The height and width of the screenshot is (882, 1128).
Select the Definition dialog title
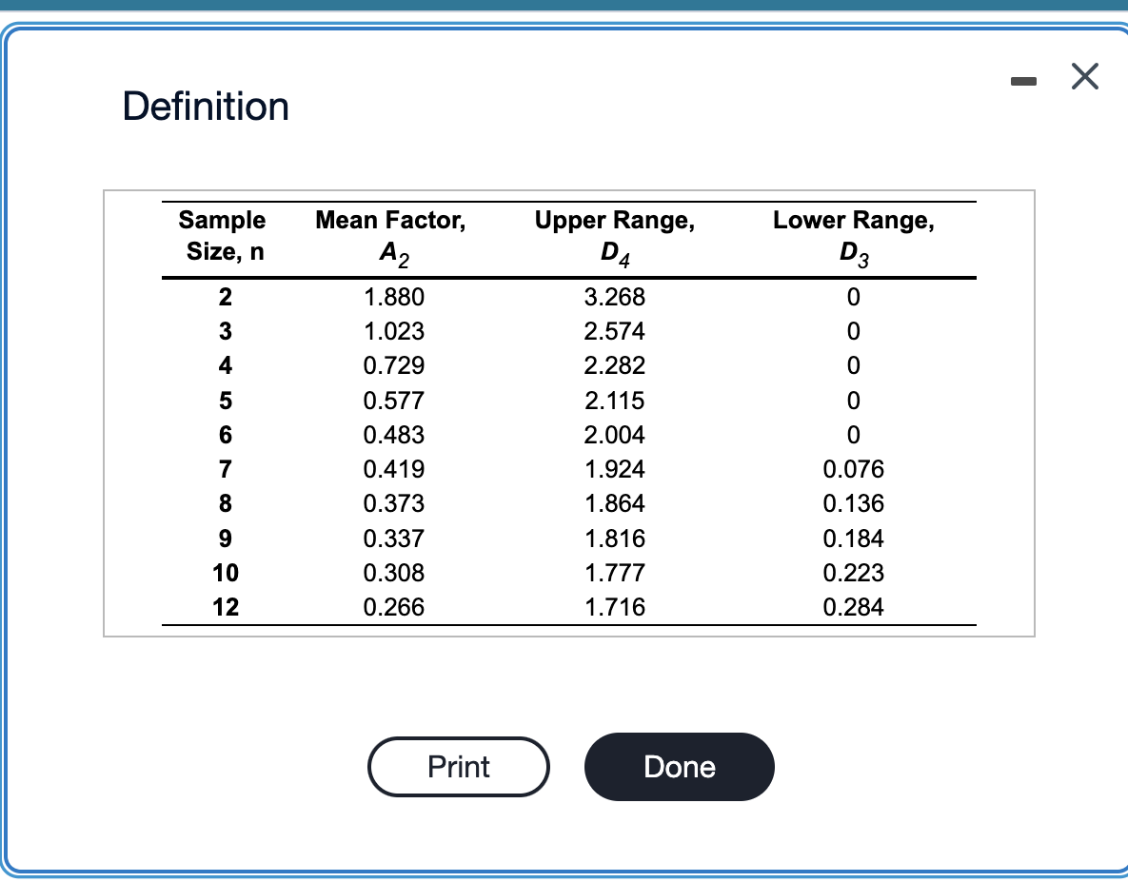point(206,107)
